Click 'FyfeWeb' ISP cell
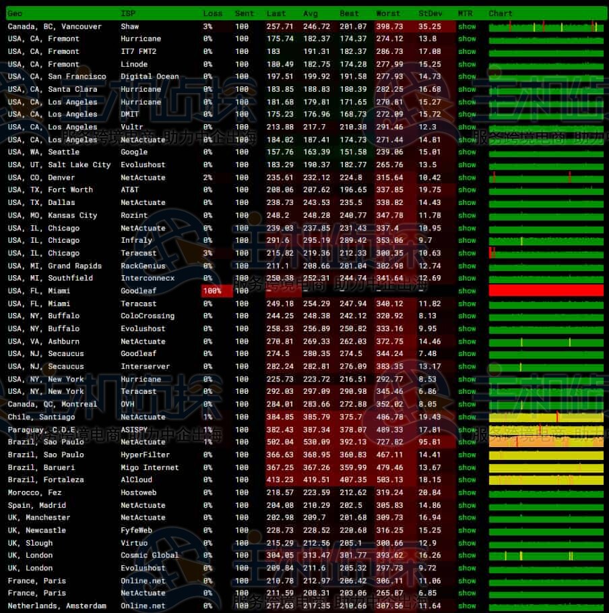Viewport: 609px width, 613px height. click(136, 531)
